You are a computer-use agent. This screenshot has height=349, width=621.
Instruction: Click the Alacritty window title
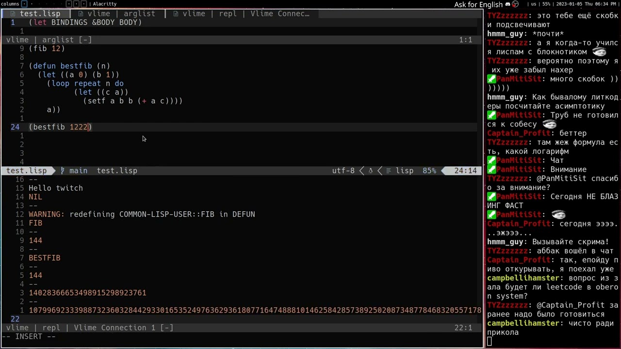tap(105, 4)
